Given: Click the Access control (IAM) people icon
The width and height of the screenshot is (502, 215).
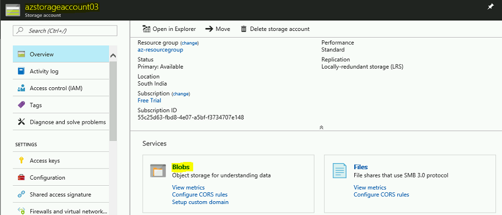Looking at the screenshot, I should pyautogui.click(x=21, y=88).
